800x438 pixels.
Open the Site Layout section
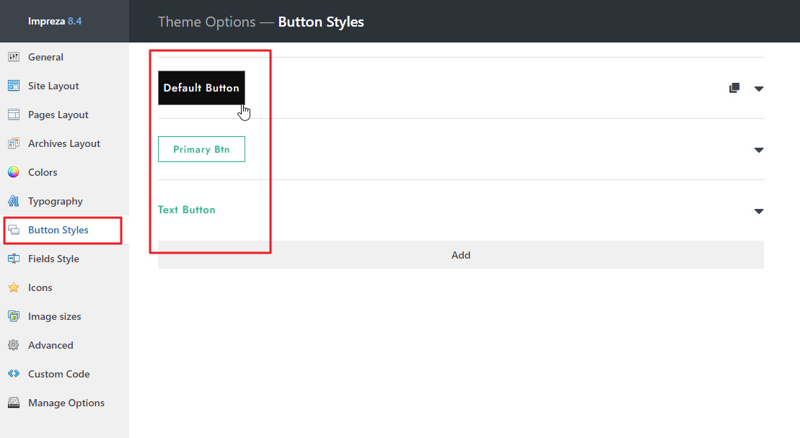[x=64, y=86]
